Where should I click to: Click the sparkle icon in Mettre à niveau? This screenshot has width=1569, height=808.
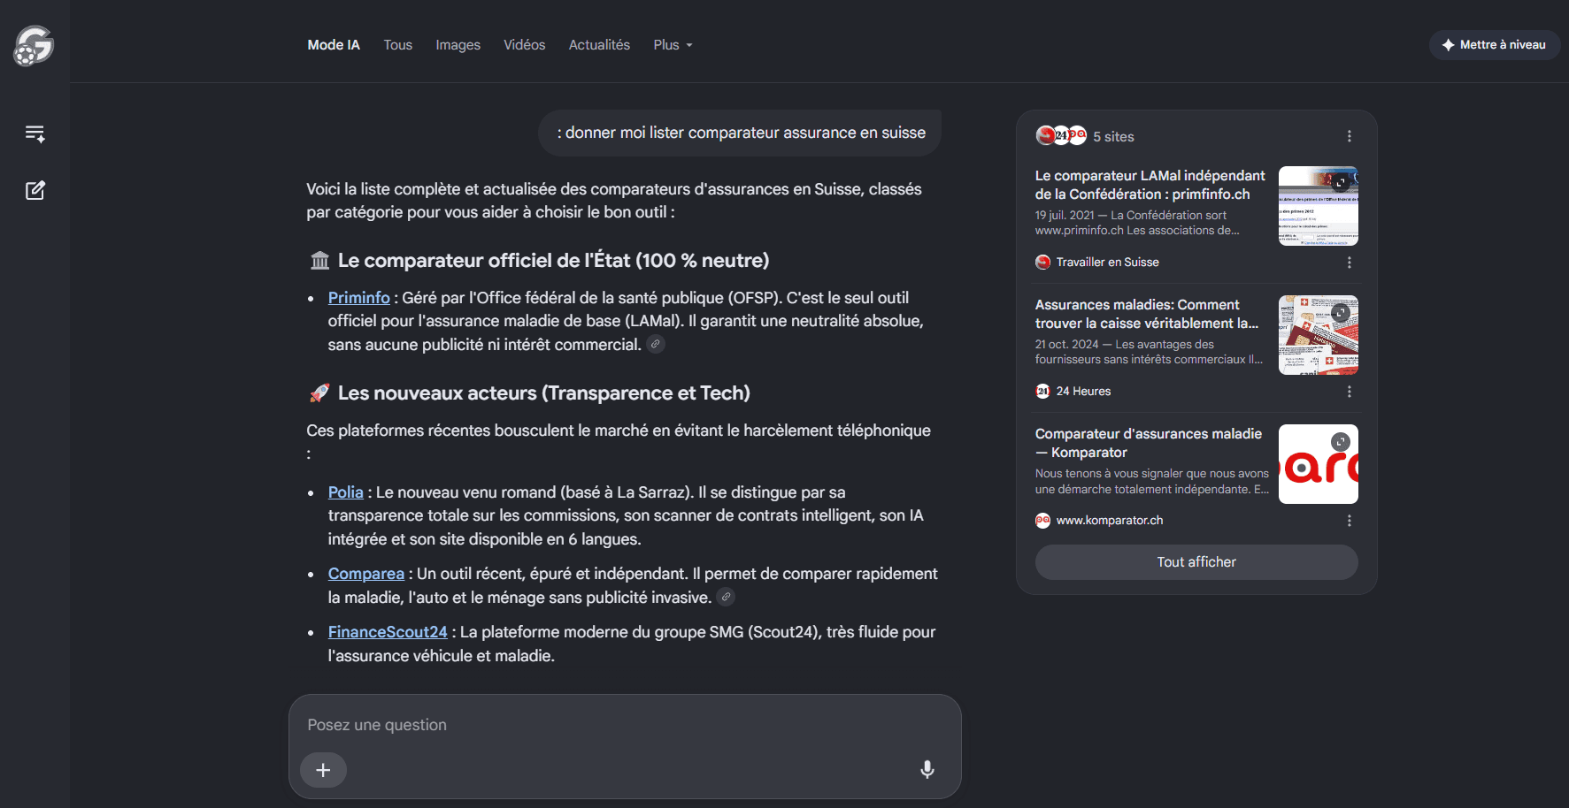(x=1448, y=45)
